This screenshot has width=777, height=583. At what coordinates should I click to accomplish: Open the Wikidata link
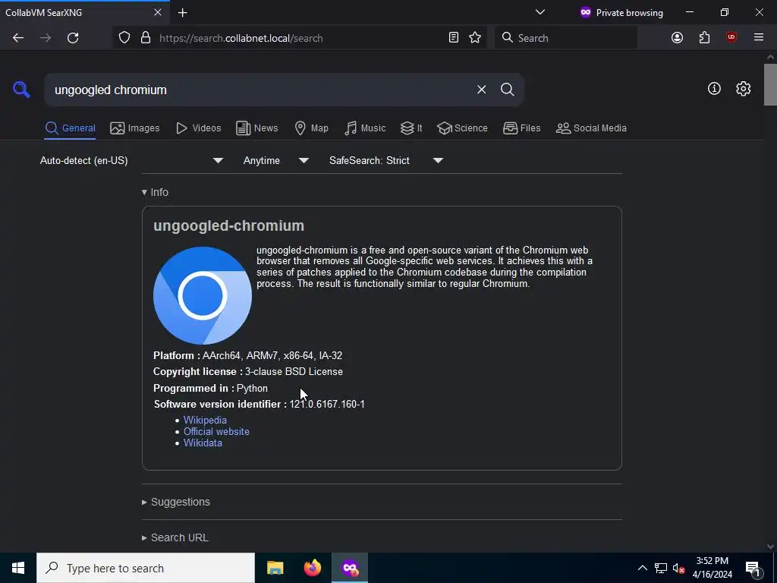[203, 443]
